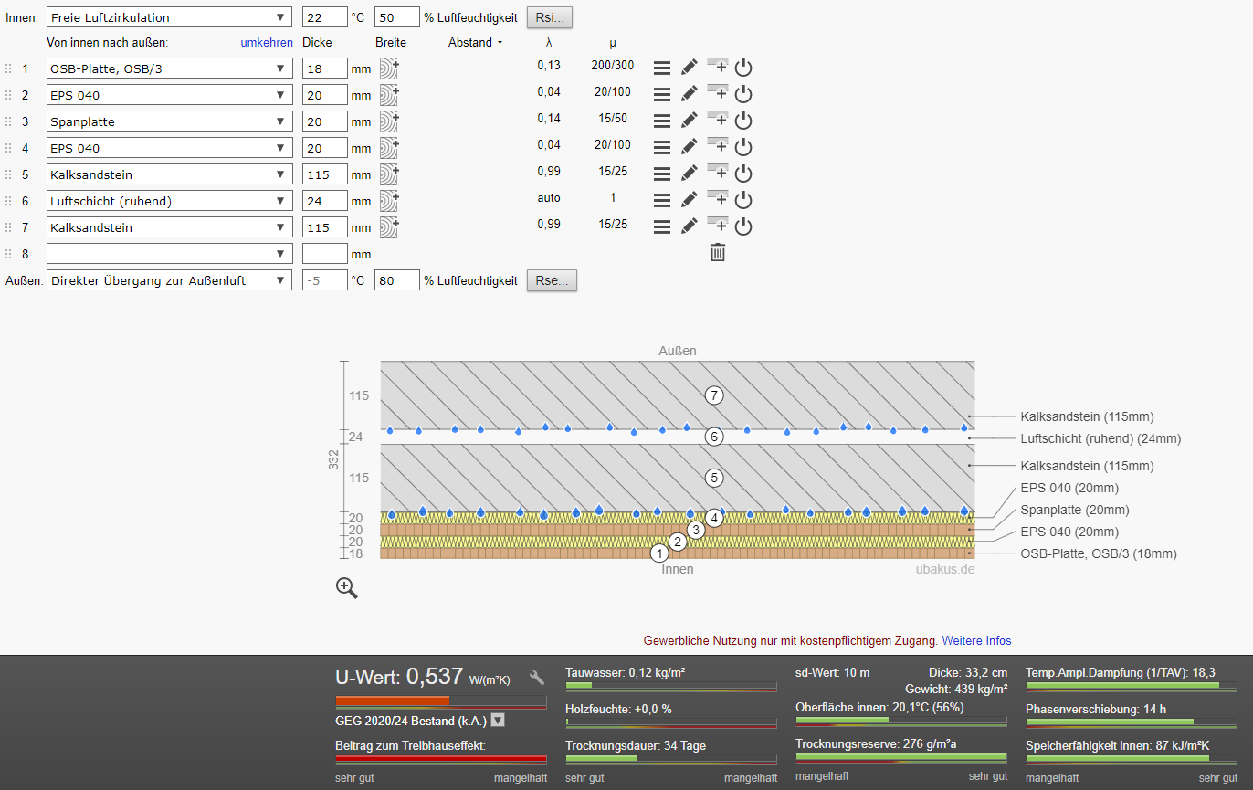Select layer marker 5 in the drawing
The height and width of the screenshot is (790, 1253).
point(714,477)
